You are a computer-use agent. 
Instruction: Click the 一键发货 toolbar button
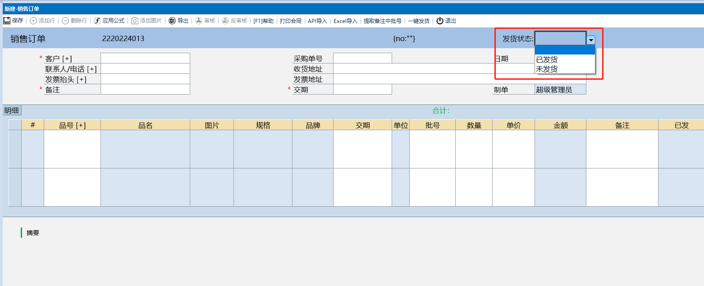point(419,21)
